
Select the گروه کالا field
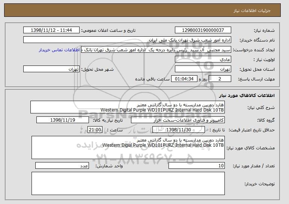click(x=178, y=120)
